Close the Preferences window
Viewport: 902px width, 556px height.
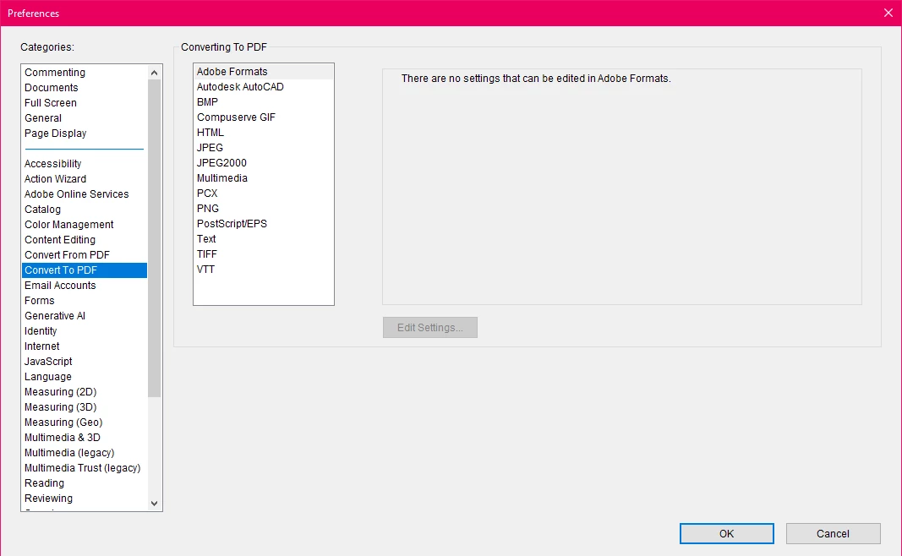tap(888, 14)
